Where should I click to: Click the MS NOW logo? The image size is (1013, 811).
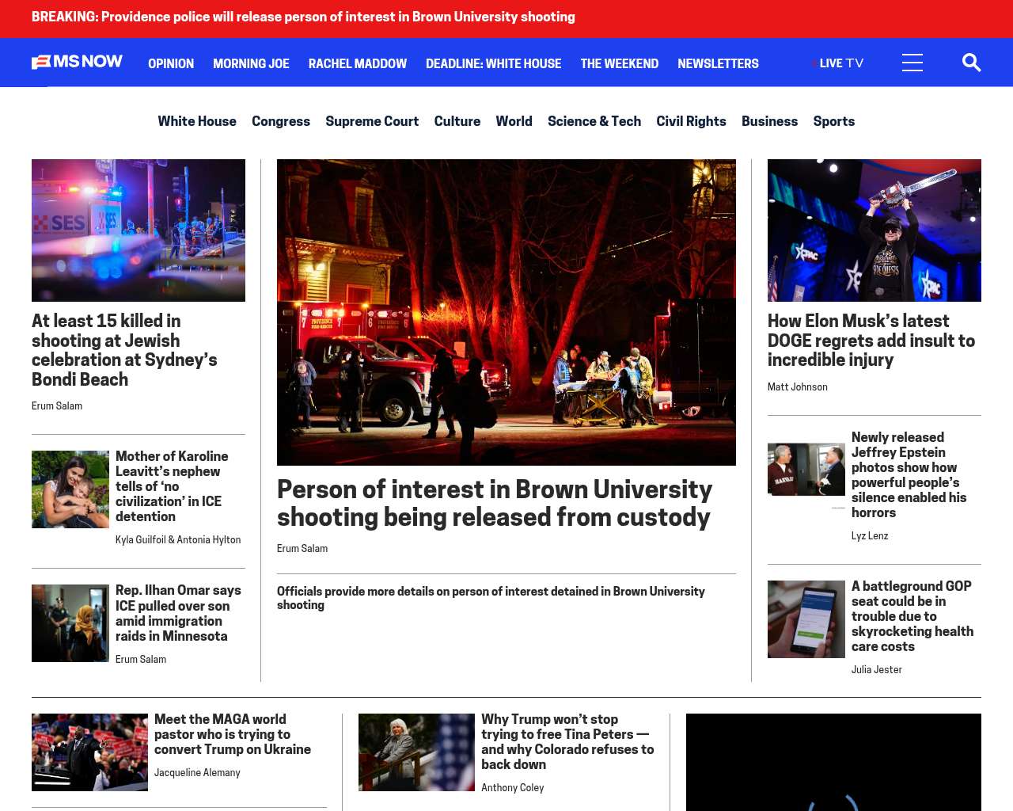click(77, 62)
